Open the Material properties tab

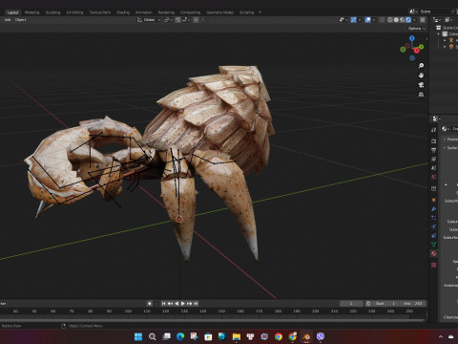pyautogui.click(x=433, y=253)
